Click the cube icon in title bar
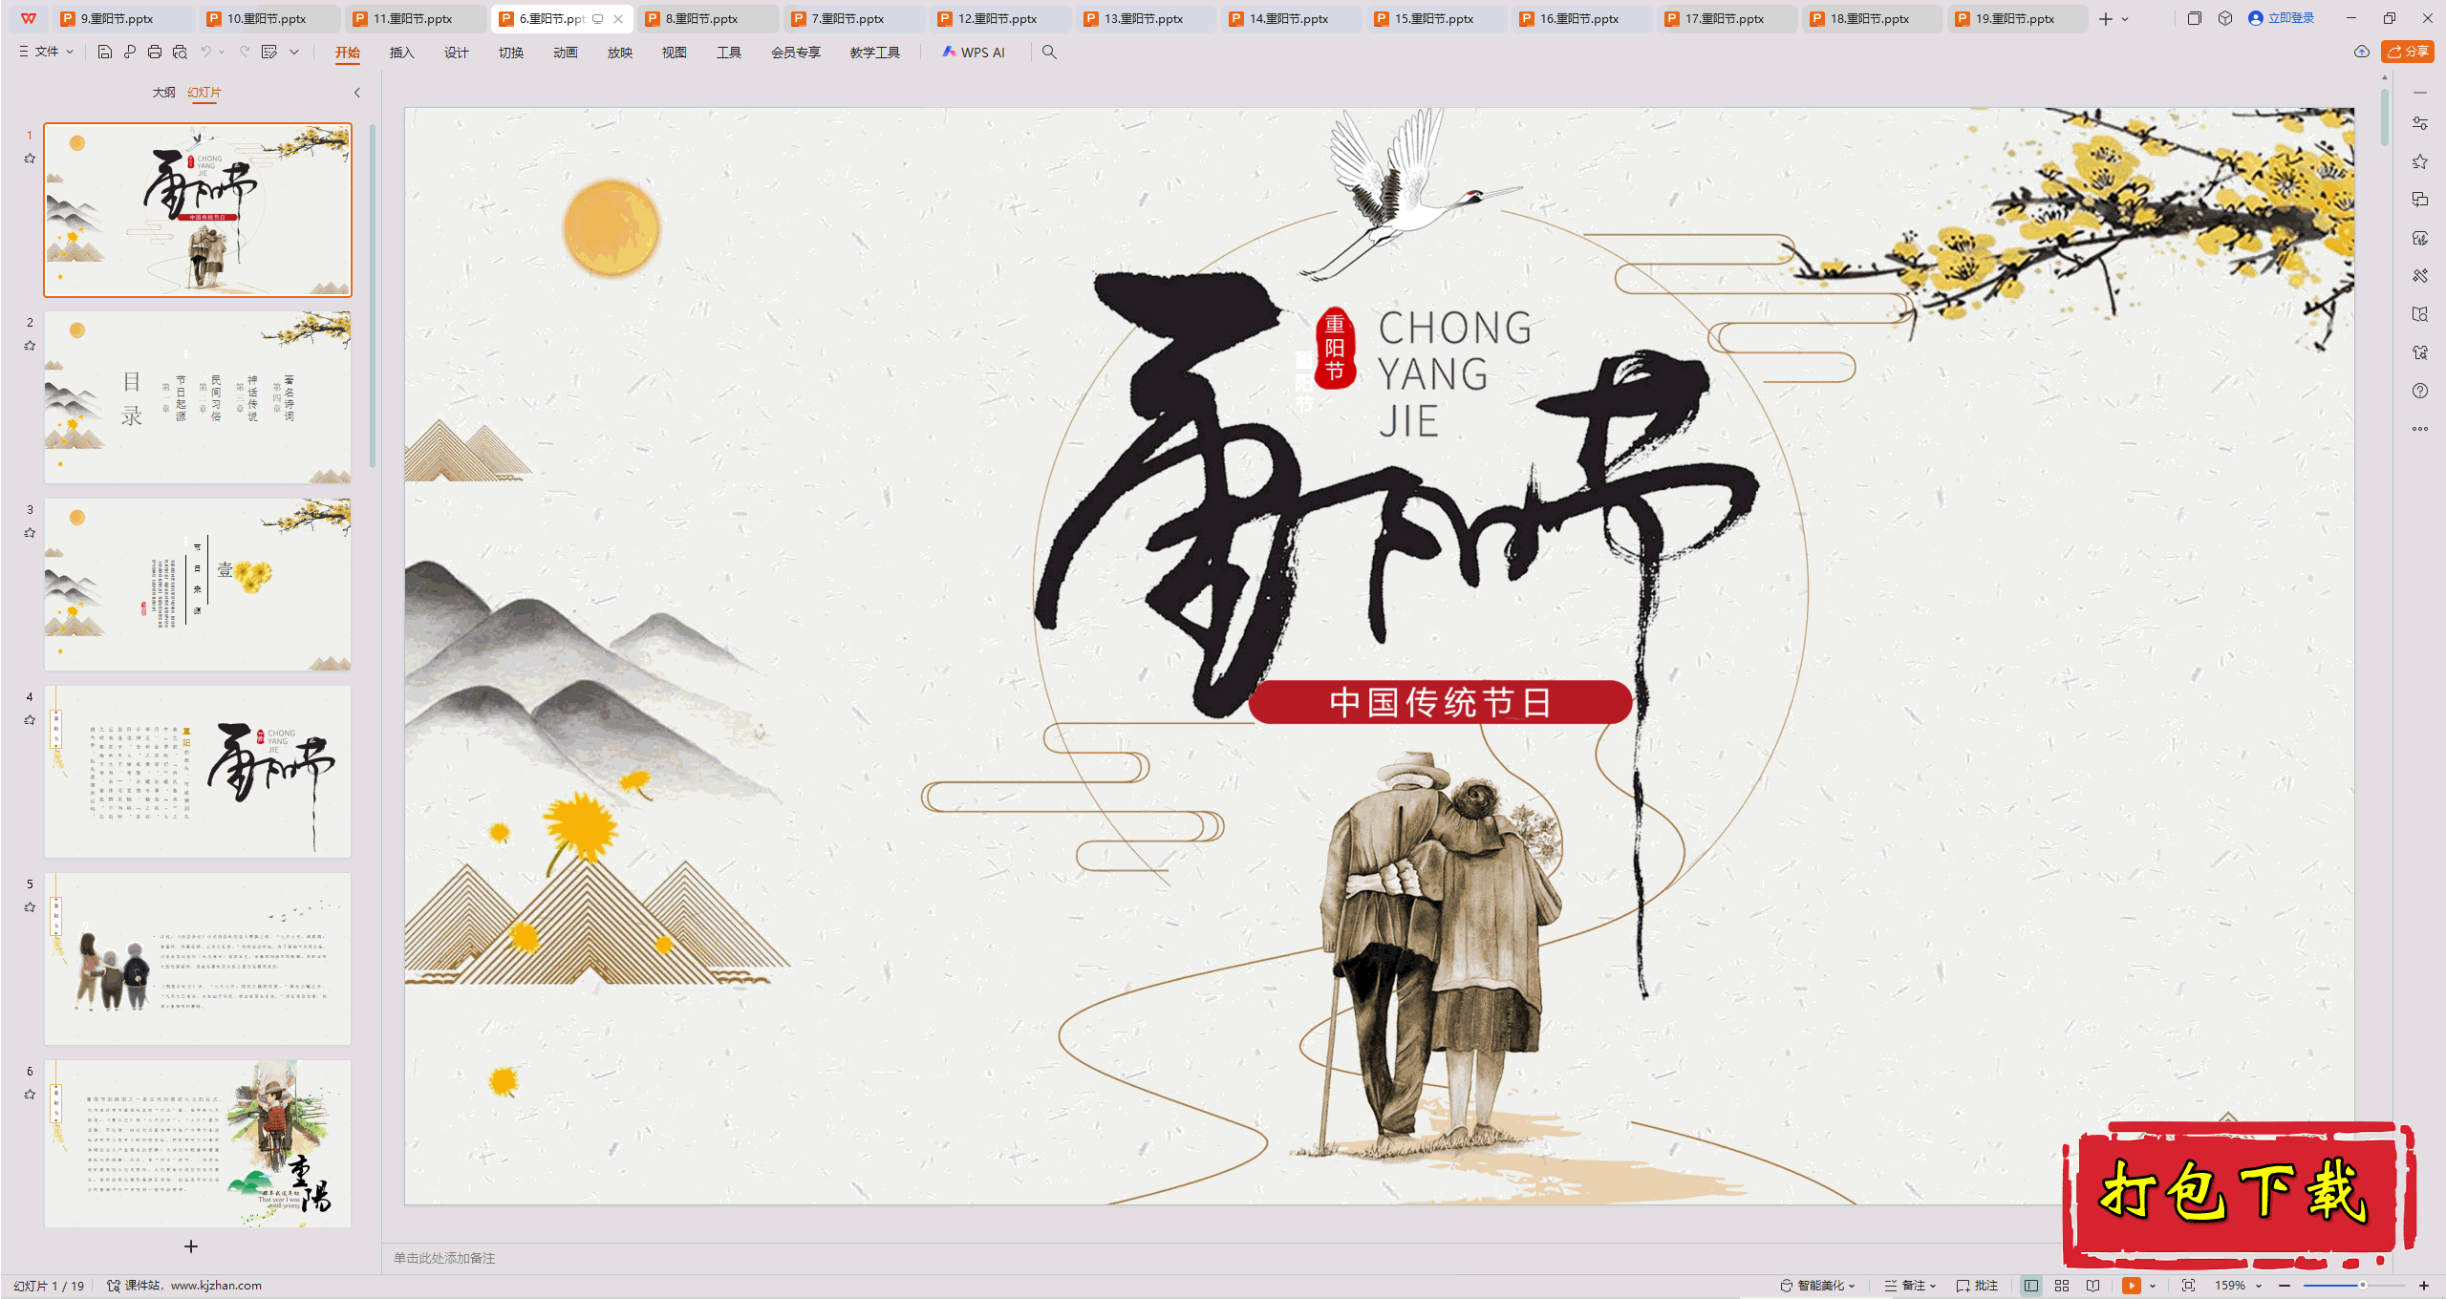This screenshot has height=1299, width=2446. (2225, 18)
